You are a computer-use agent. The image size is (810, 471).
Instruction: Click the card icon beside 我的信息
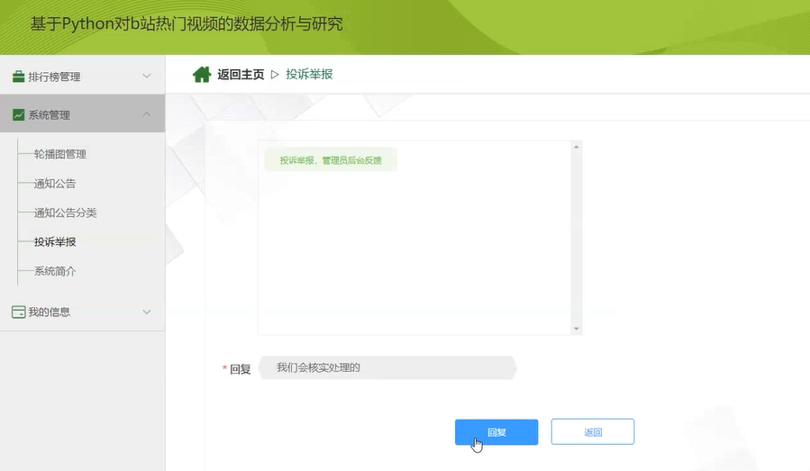(18, 312)
